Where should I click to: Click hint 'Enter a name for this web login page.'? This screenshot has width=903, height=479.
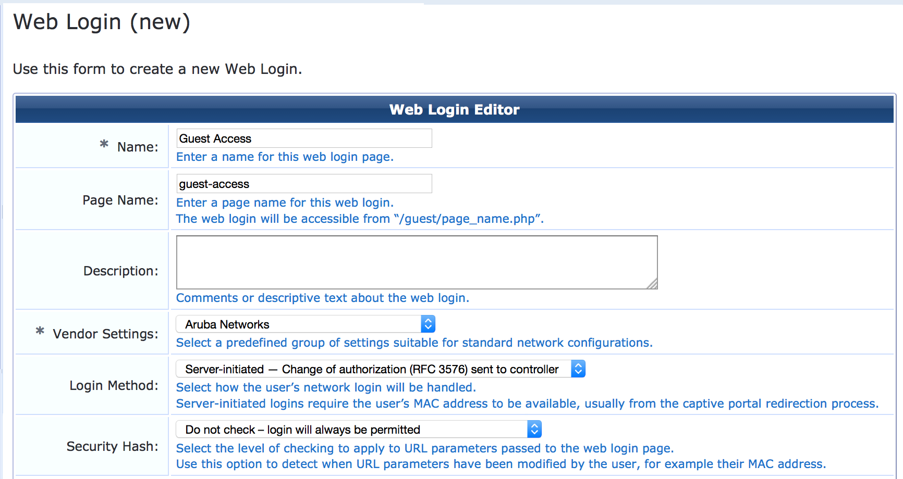click(x=285, y=157)
